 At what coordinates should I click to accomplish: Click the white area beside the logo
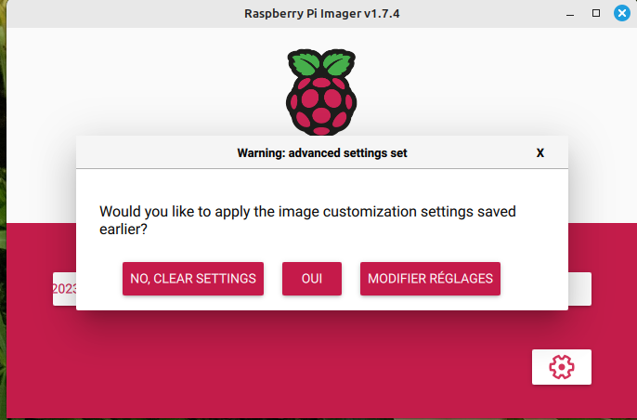464,84
